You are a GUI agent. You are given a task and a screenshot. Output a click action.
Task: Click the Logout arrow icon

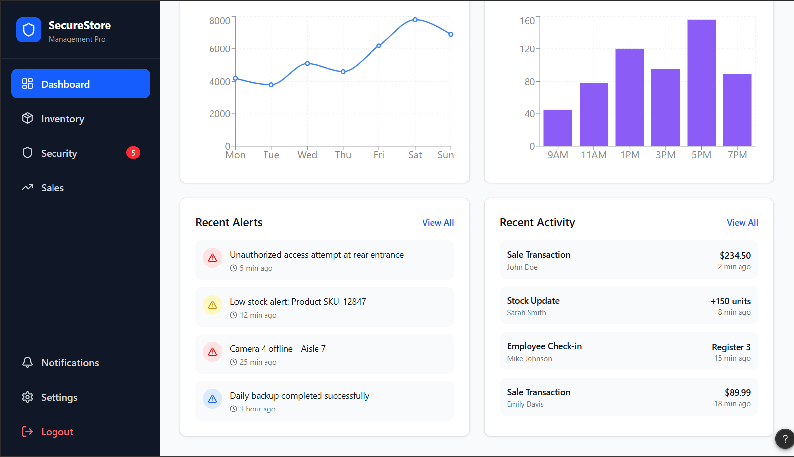click(x=28, y=431)
